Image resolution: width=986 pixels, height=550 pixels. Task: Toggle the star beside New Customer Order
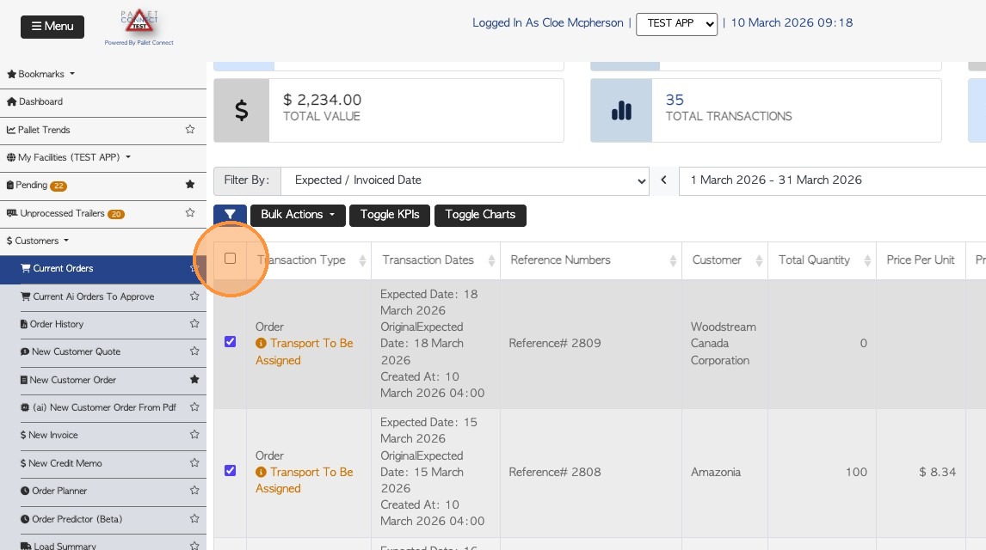[x=194, y=379]
